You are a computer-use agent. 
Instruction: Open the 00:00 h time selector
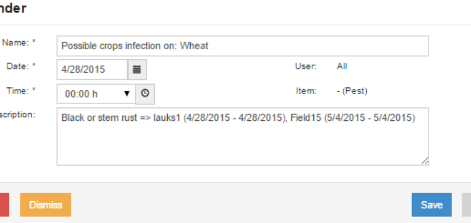96,94
